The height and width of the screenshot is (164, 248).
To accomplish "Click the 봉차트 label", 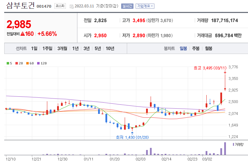I will point(170,48).
